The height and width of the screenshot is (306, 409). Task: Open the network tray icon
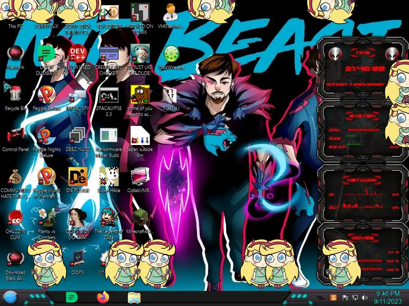[355, 298]
